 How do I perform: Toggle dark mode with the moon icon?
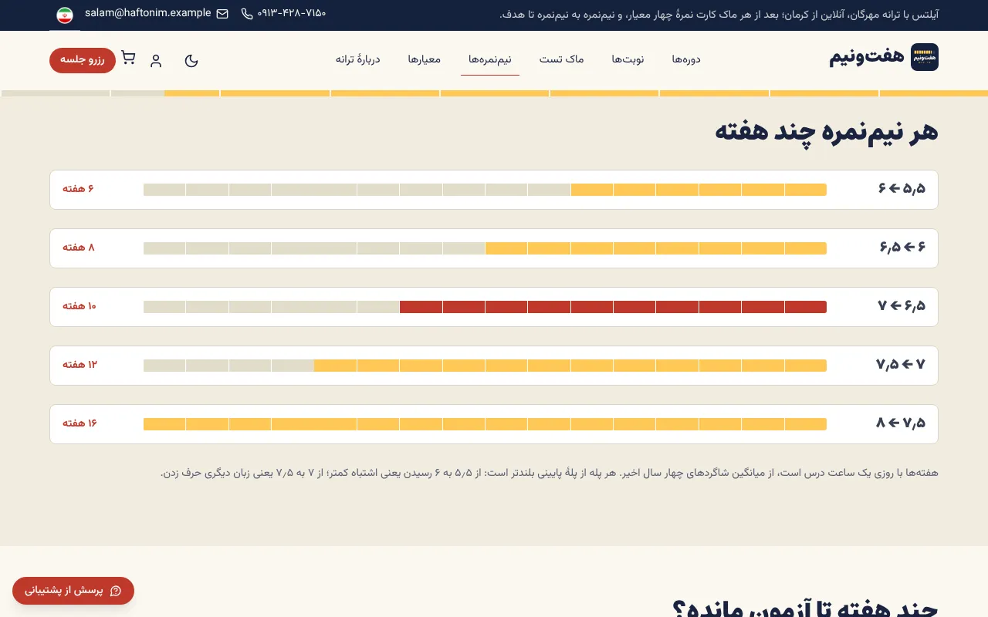coord(191,60)
